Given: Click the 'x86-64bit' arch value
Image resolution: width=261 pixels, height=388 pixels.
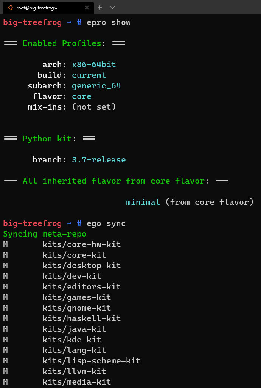Looking at the screenshot, I should click(94, 65).
